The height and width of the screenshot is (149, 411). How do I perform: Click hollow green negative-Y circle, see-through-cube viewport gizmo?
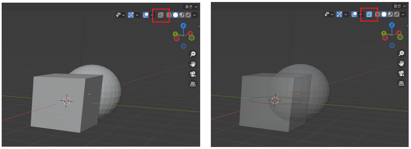tap(400, 37)
